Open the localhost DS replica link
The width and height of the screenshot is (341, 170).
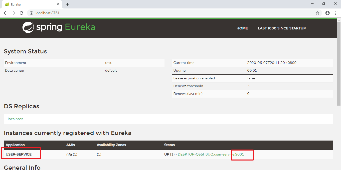pos(15,119)
